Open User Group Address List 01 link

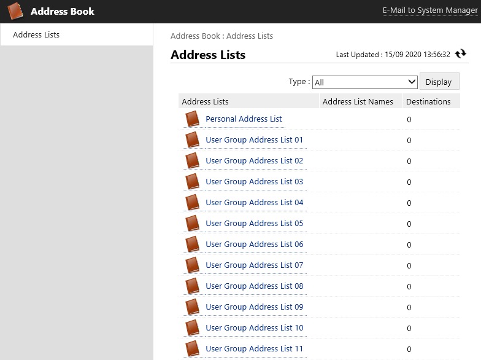point(254,140)
